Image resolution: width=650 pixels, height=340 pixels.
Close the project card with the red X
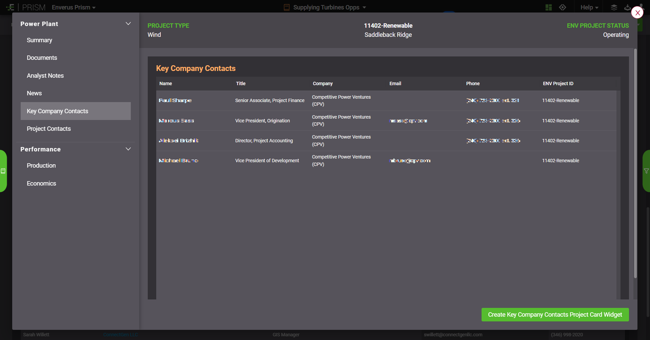[637, 13]
